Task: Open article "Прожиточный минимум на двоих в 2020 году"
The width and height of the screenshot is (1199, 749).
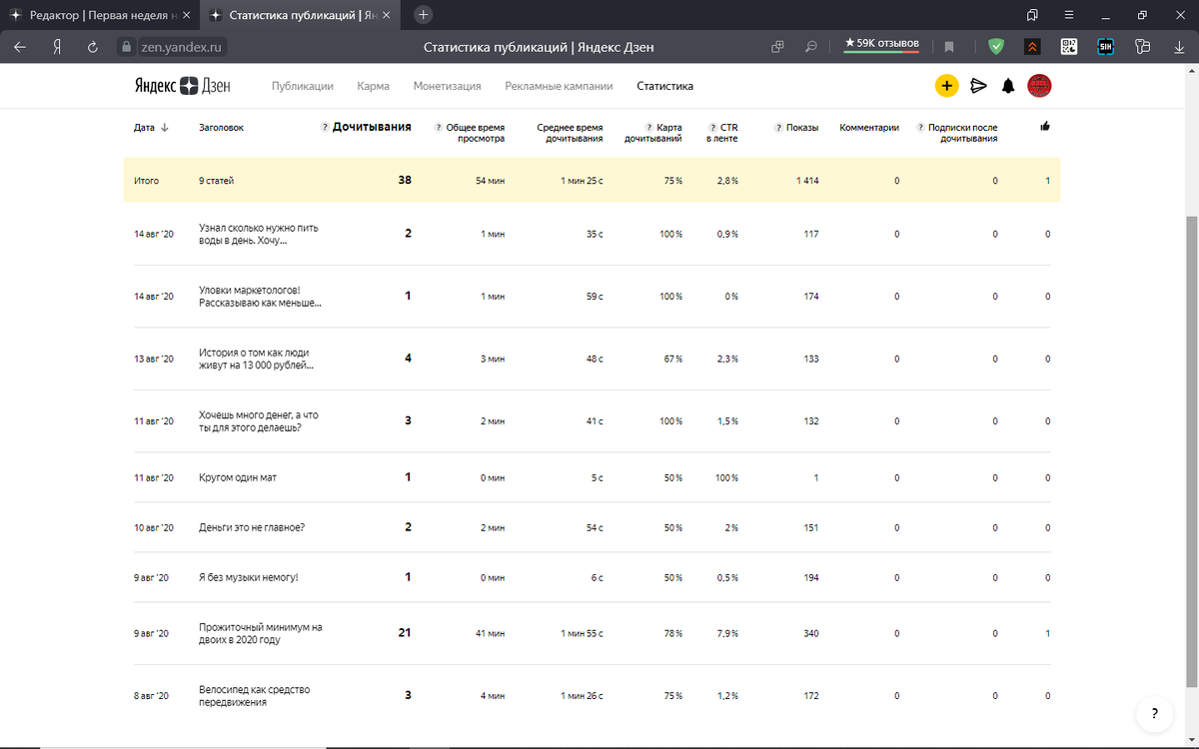Action: pyautogui.click(x=260, y=633)
